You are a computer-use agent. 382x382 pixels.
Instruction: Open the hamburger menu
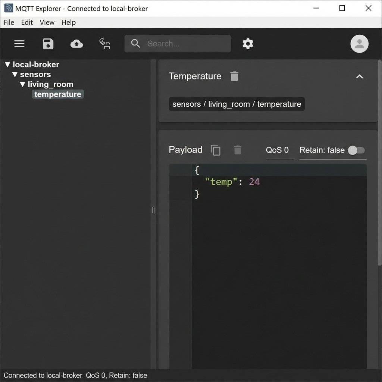(19, 44)
